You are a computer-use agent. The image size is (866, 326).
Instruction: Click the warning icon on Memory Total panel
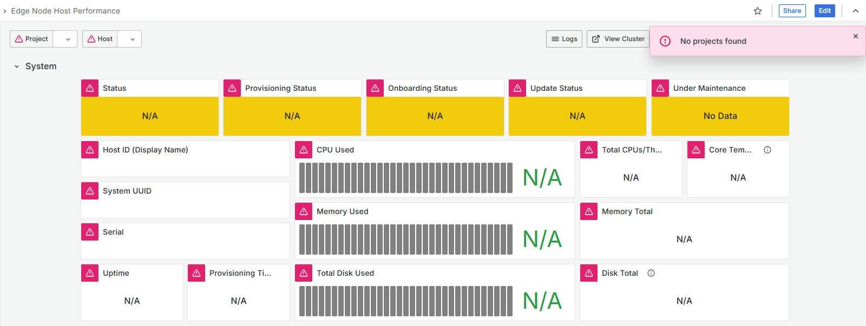[x=589, y=211]
